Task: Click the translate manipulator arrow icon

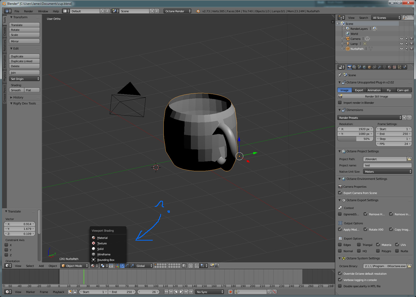Action: [122, 266]
